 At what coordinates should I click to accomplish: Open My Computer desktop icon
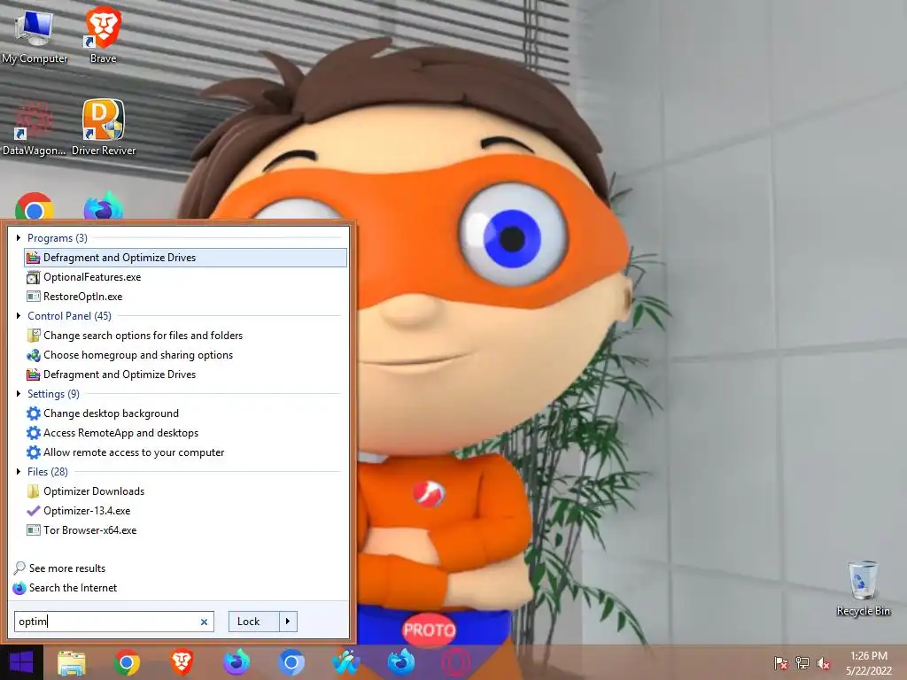(x=35, y=37)
